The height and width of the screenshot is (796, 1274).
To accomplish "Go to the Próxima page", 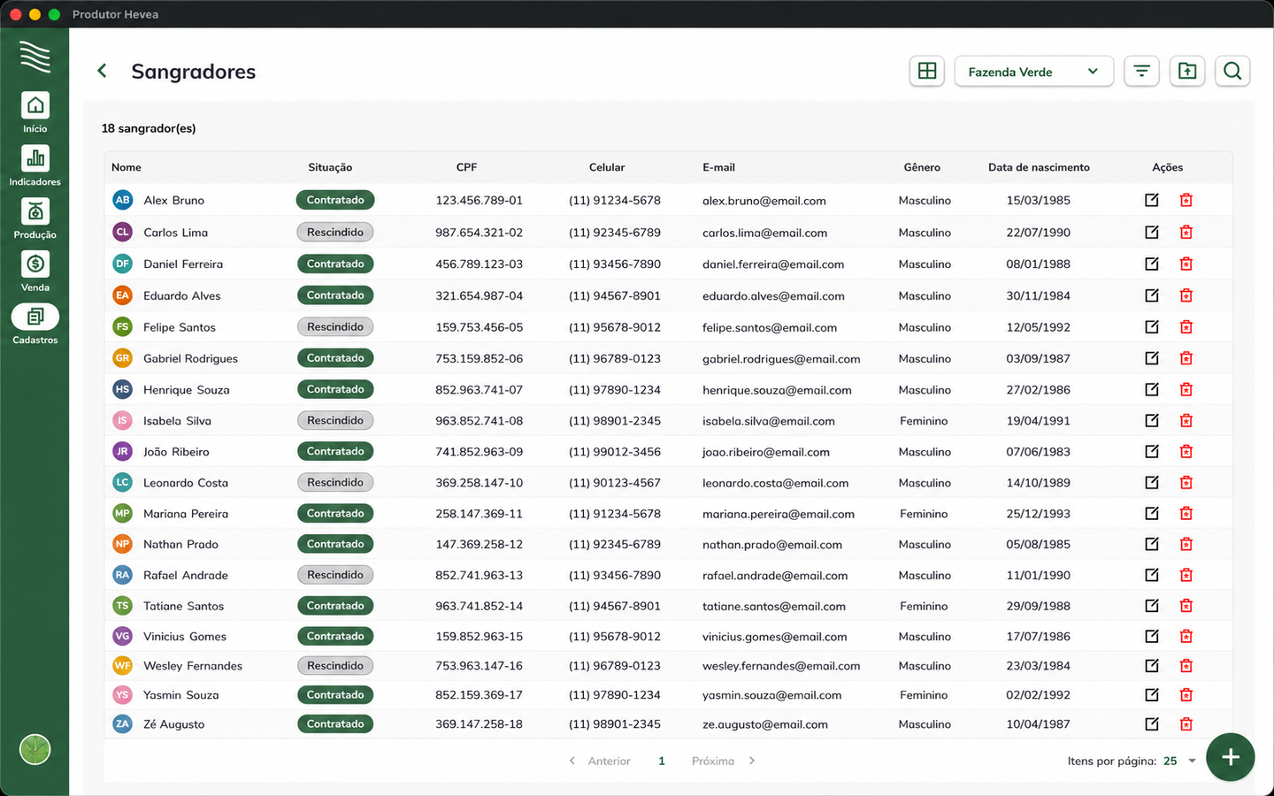I will (x=724, y=761).
